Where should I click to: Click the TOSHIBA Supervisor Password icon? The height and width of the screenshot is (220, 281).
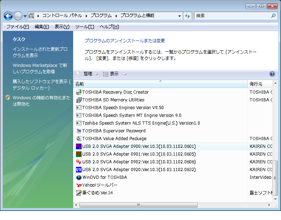78,131
